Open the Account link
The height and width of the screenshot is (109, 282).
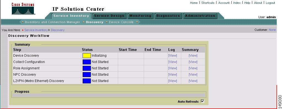tap(224, 3)
